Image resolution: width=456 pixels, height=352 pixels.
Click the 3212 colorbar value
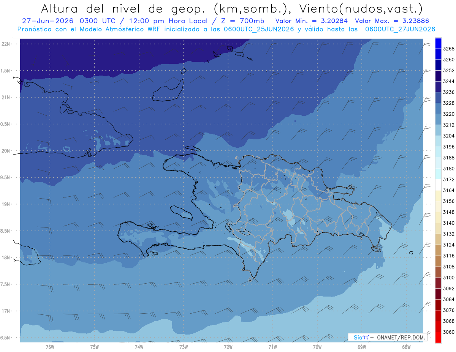click(x=448, y=125)
